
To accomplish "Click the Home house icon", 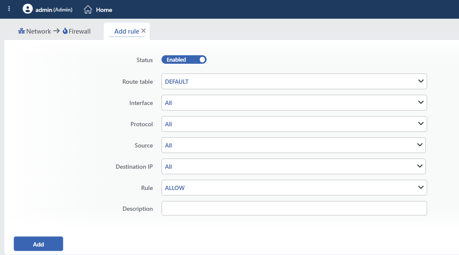I will pos(88,10).
